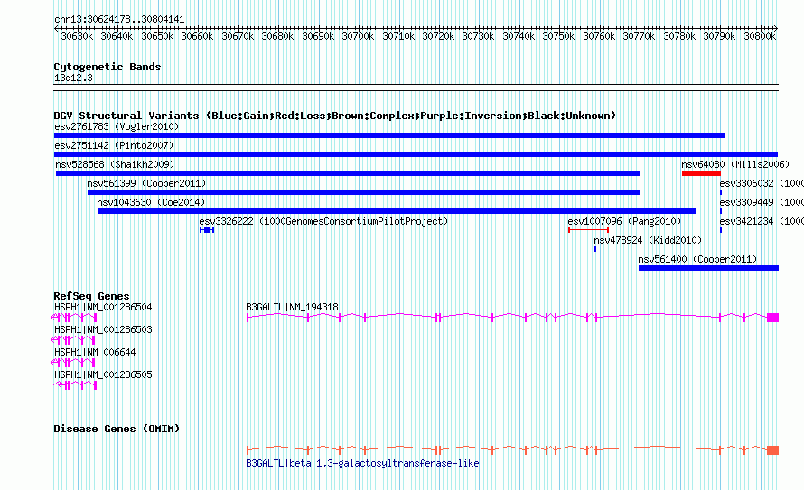This screenshot has width=804, height=490.
Task: Click the 30750k ruler tick
Action: pyautogui.click(x=558, y=36)
